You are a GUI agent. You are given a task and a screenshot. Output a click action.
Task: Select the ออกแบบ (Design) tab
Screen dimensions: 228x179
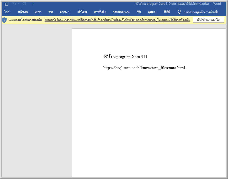pyautogui.click(x=65, y=12)
